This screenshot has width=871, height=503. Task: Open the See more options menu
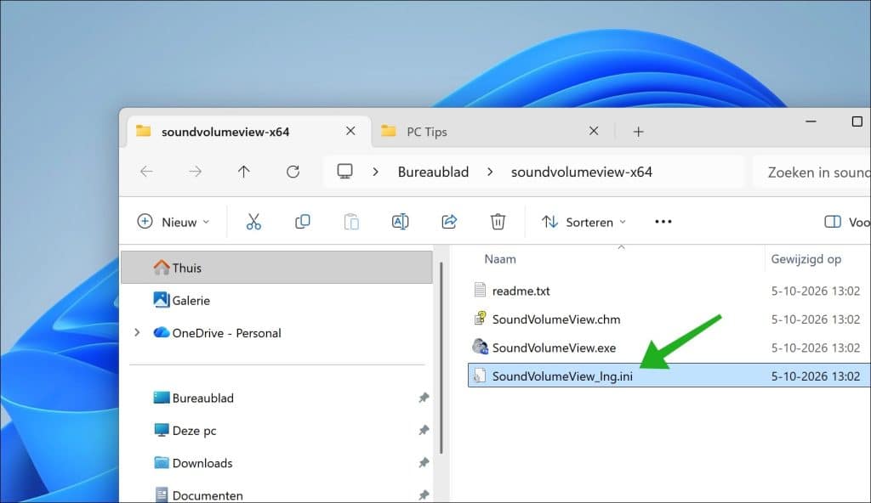[x=663, y=222]
